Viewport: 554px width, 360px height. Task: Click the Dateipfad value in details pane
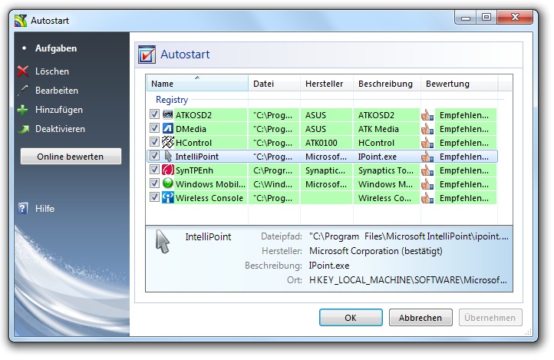coord(409,236)
